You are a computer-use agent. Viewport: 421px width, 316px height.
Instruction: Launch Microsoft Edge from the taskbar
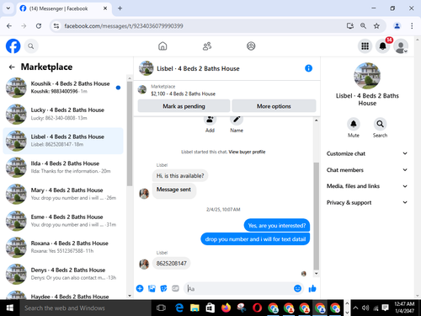pyautogui.click(x=179, y=308)
